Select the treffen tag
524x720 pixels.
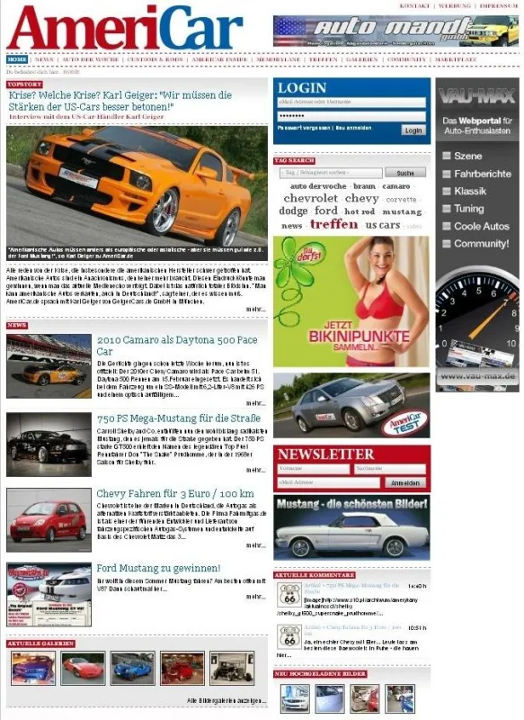tap(333, 224)
